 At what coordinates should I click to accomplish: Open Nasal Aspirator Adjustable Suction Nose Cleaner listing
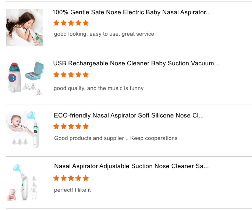point(131,166)
